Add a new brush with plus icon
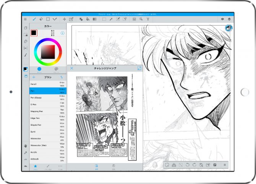Image resolution: width=256 pixels, height=184 pixels. click(x=34, y=77)
